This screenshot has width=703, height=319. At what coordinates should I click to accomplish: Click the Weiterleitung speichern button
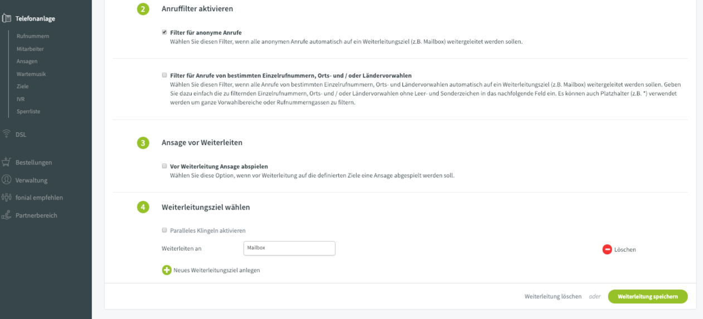[x=648, y=297]
